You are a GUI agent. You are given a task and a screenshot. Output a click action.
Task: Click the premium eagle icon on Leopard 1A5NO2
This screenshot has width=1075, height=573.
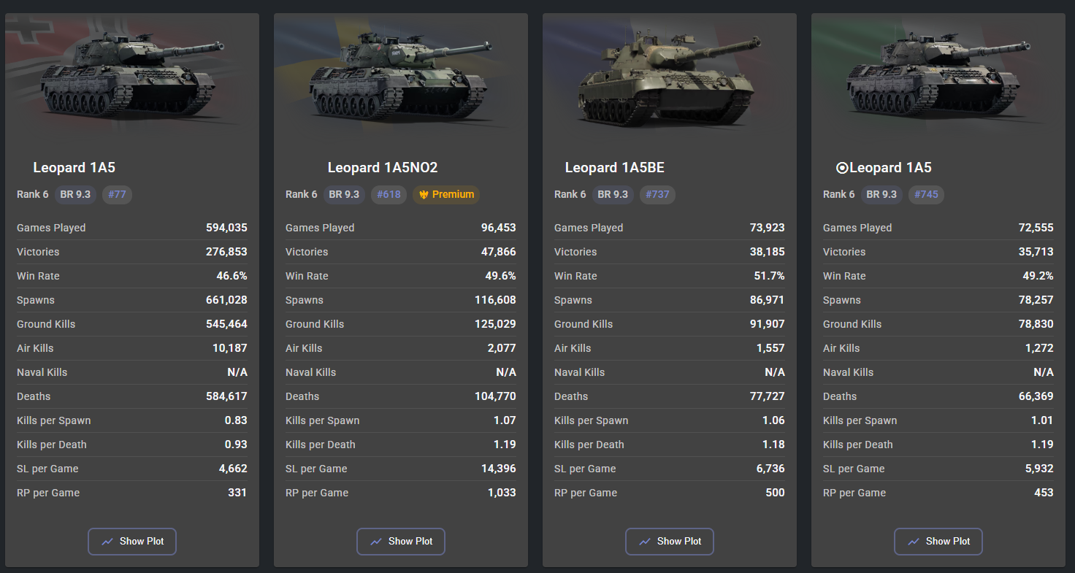(424, 195)
